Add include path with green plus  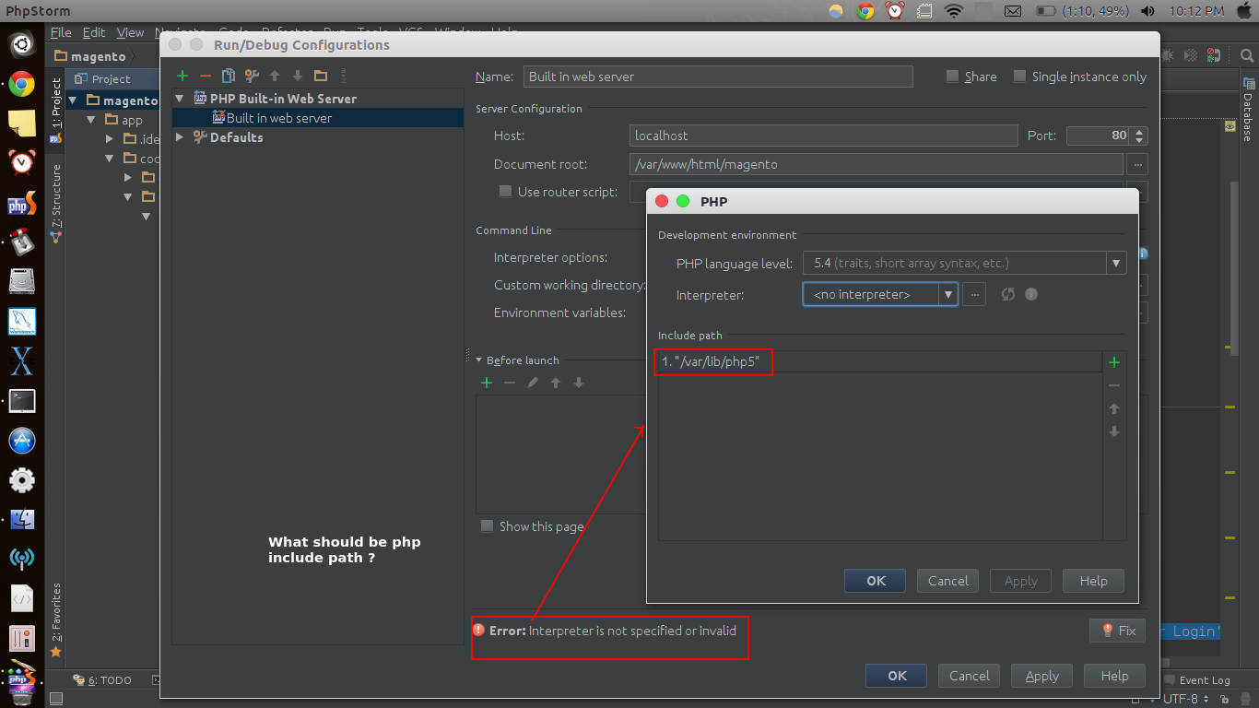(1114, 362)
